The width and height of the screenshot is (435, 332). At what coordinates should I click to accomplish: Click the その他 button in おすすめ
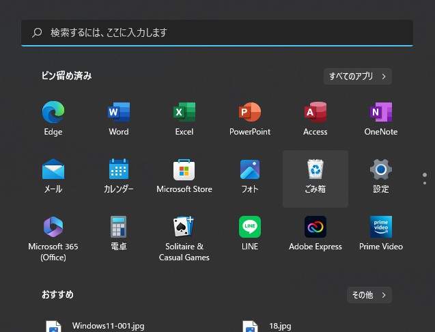[369, 295]
